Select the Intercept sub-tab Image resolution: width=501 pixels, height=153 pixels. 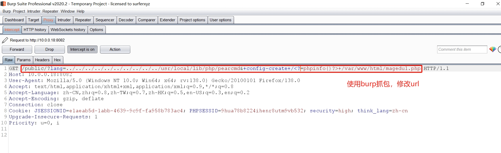coord(12,30)
